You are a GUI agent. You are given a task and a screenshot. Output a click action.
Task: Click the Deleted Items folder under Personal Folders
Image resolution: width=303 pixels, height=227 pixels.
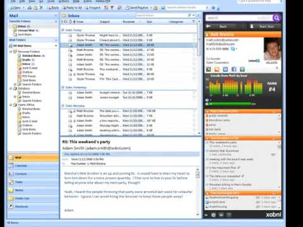(x=31, y=55)
